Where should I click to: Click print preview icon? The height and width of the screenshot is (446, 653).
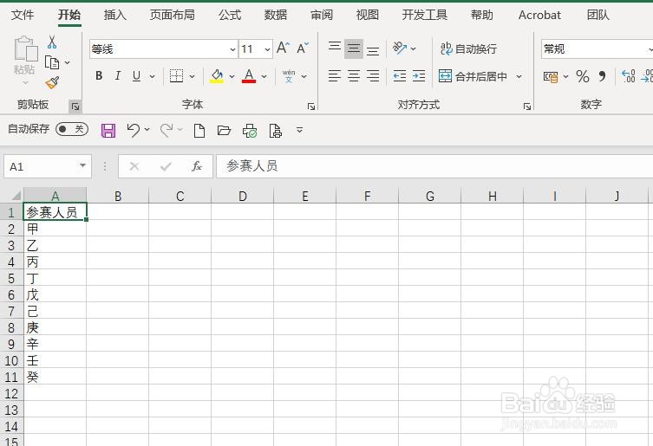275,131
